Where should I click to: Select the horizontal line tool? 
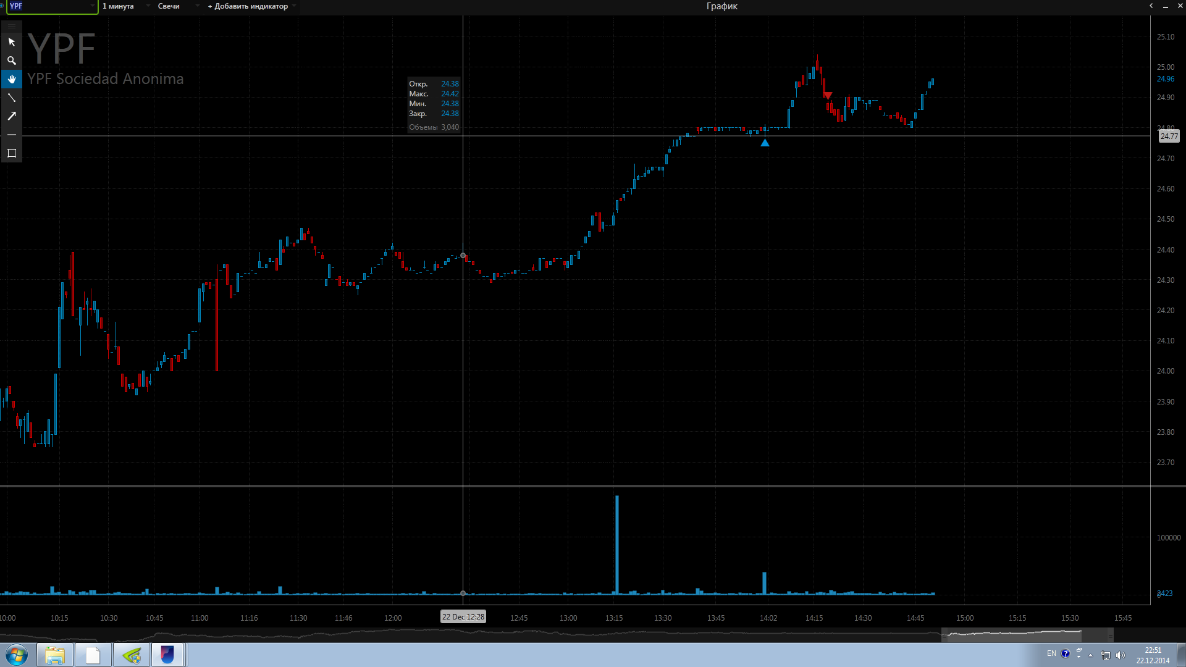11,135
